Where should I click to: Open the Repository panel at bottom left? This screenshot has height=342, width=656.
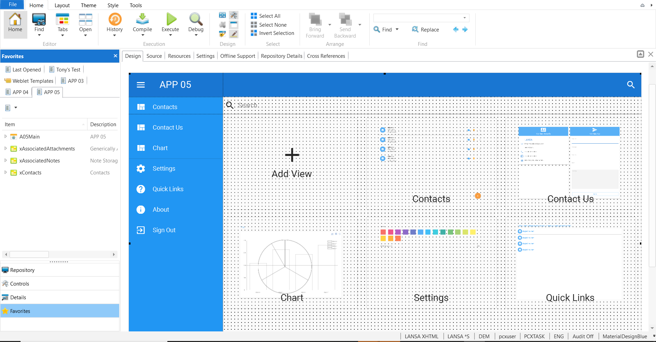[23, 270]
